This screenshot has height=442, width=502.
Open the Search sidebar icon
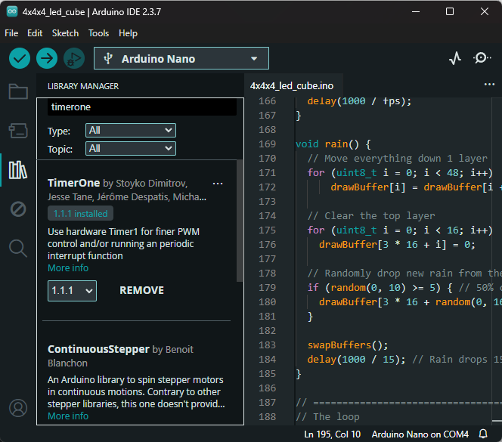pyautogui.click(x=18, y=247)
